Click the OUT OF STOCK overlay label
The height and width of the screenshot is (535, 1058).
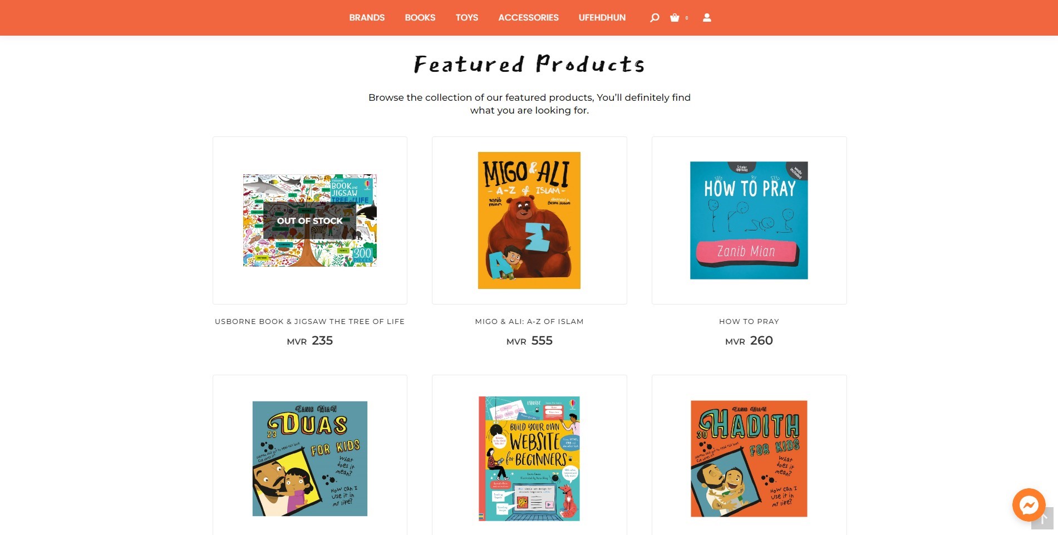click(x=310, y=220)
